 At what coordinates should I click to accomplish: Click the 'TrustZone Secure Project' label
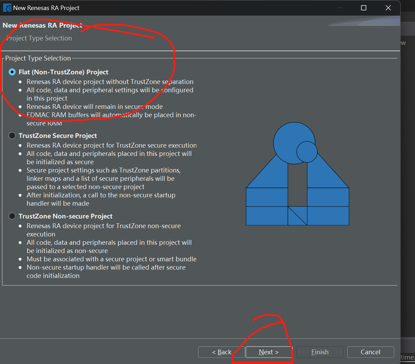pos(58,136)
